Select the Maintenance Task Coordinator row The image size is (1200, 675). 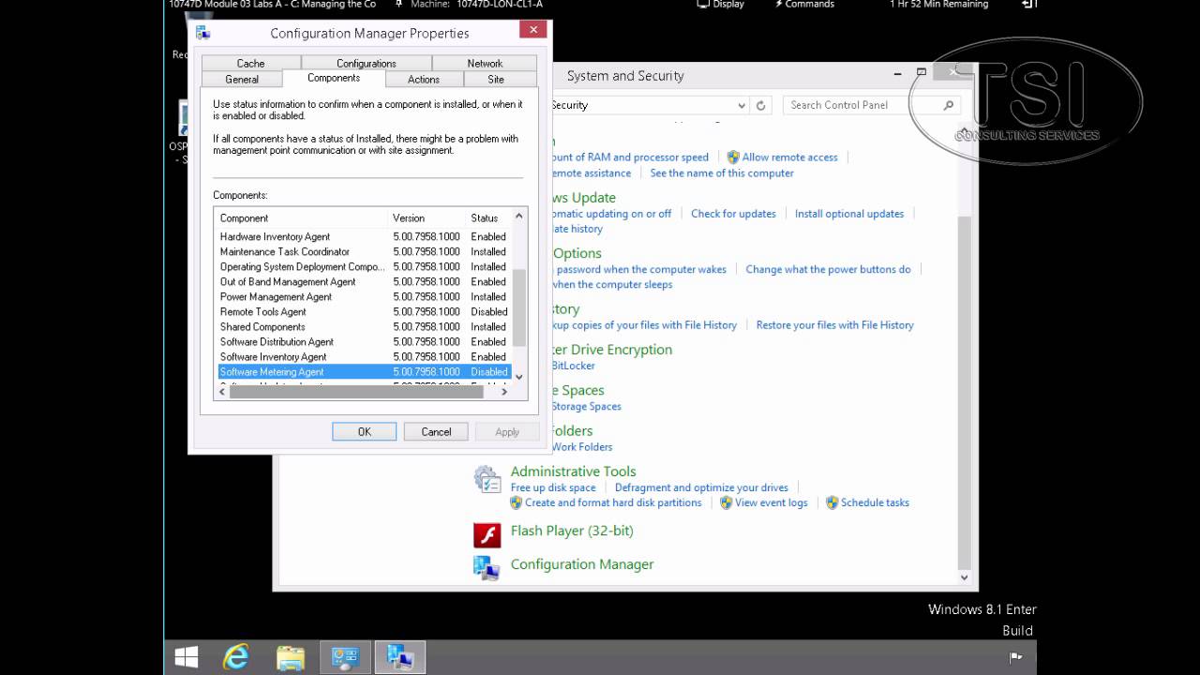tap(364, 251)
